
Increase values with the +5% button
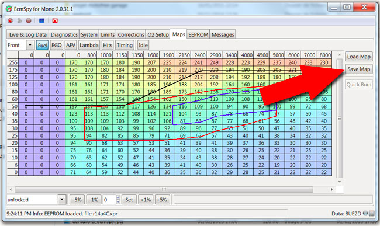point(162,200)
